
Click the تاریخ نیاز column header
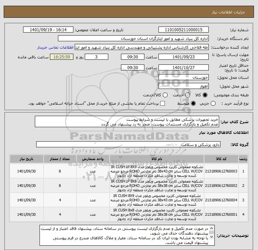coord(26,159)
